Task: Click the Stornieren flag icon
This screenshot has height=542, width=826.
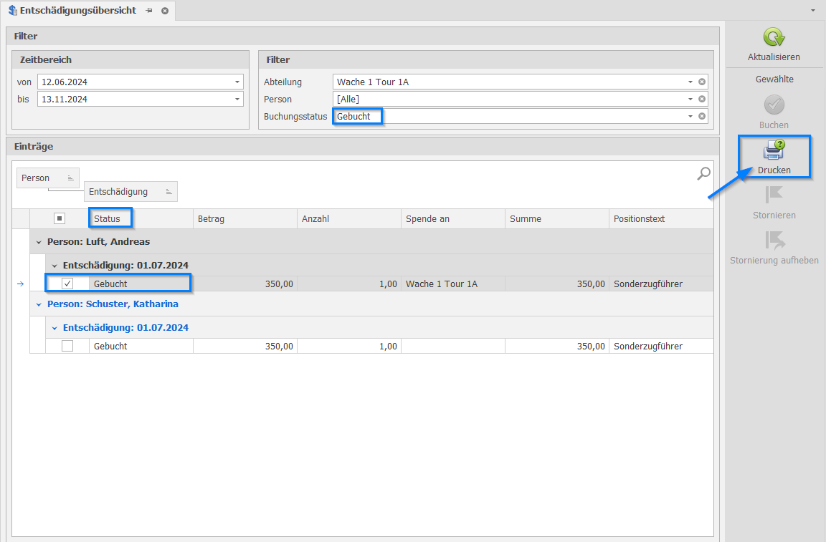Action: (x=774, y=195)
